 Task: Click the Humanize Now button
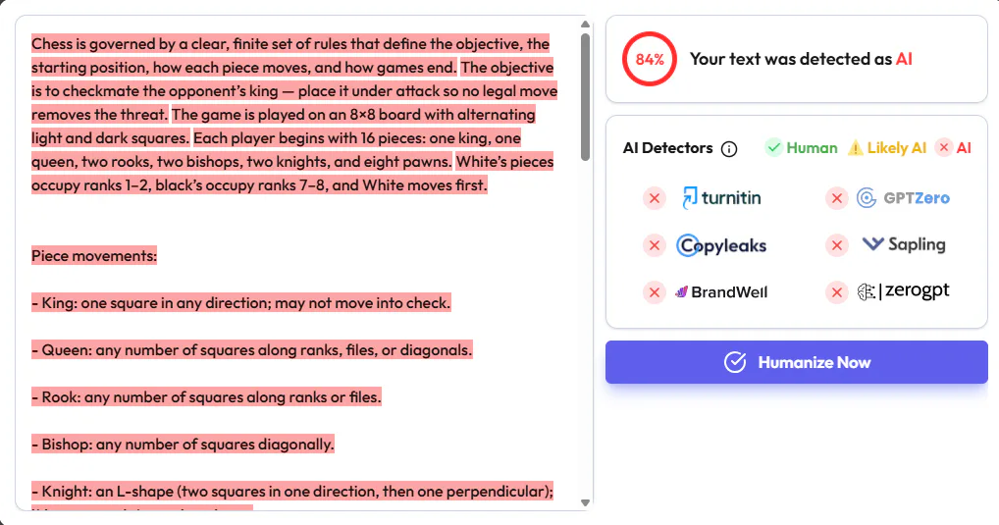pyautogui.click(x=797, y=362)
